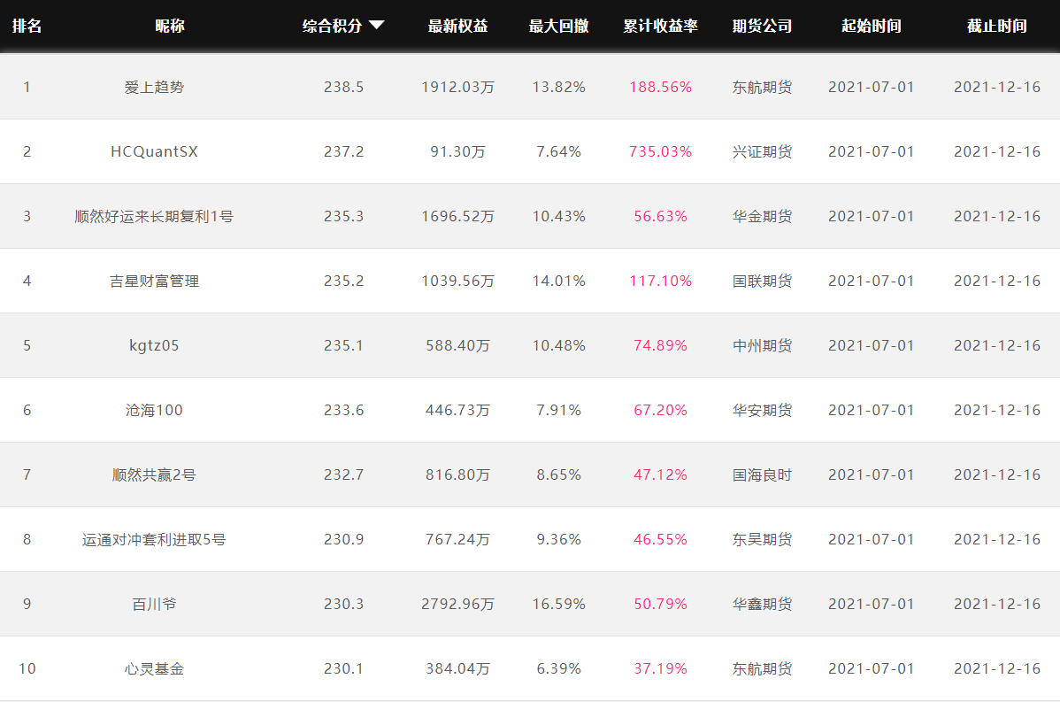Click futures company 兴证期货

point(762,151)
